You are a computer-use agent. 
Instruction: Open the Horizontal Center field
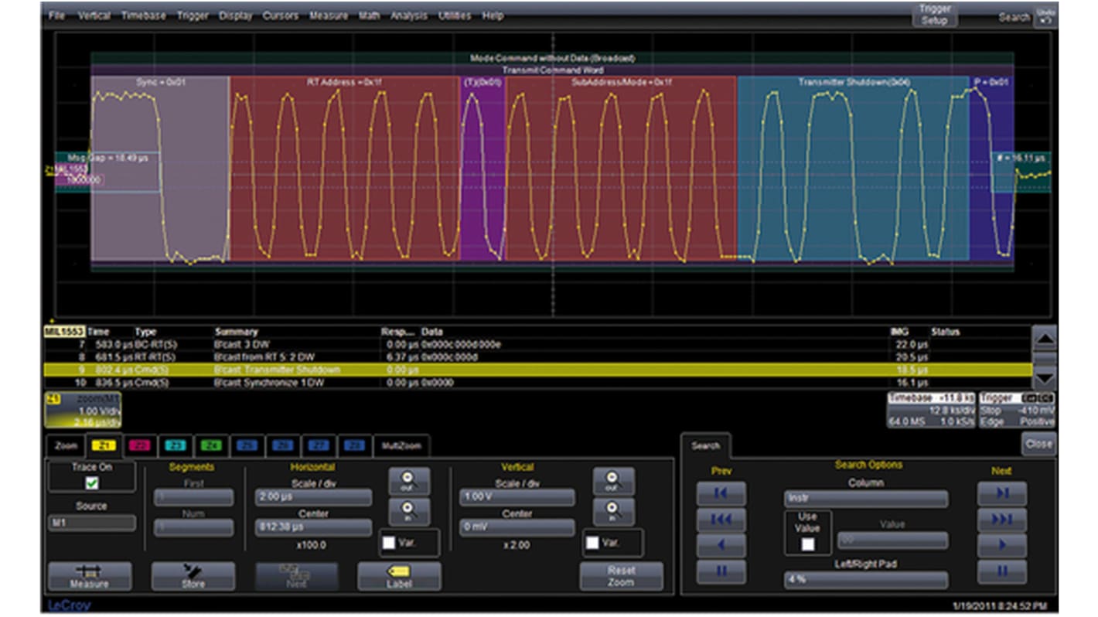coord(313,527)
